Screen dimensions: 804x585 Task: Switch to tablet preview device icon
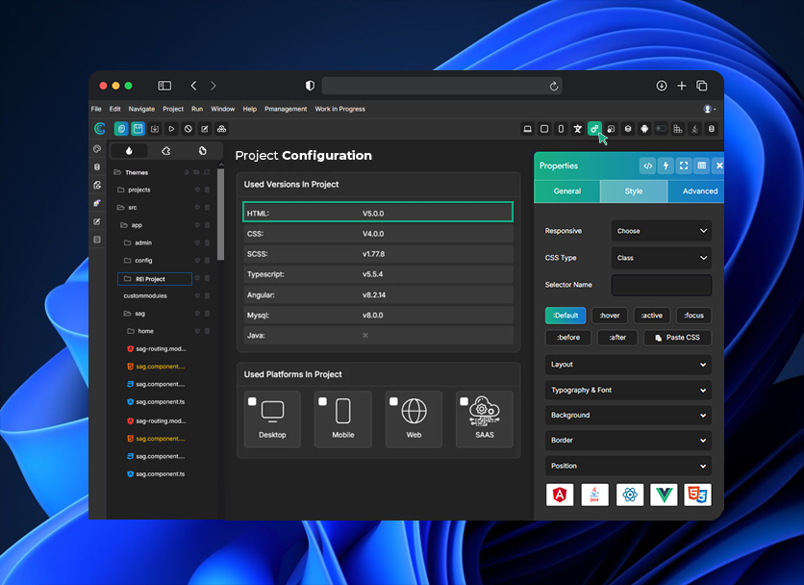pyautogui.click(x=544, y=129)
